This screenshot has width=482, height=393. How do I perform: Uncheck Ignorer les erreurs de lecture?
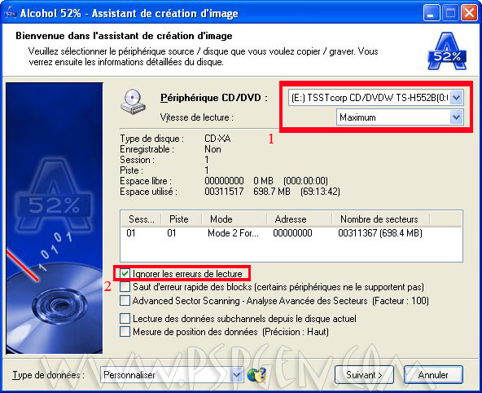coord(125,274)
